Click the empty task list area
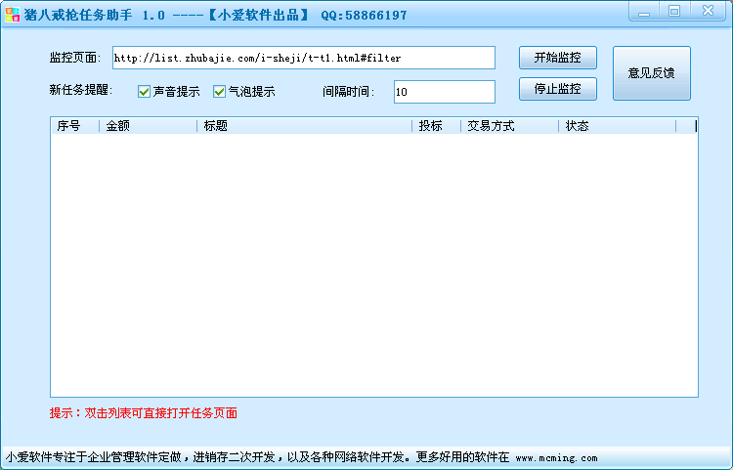The width and height of the screenshot is (733, 470). [x=374, y=265]
